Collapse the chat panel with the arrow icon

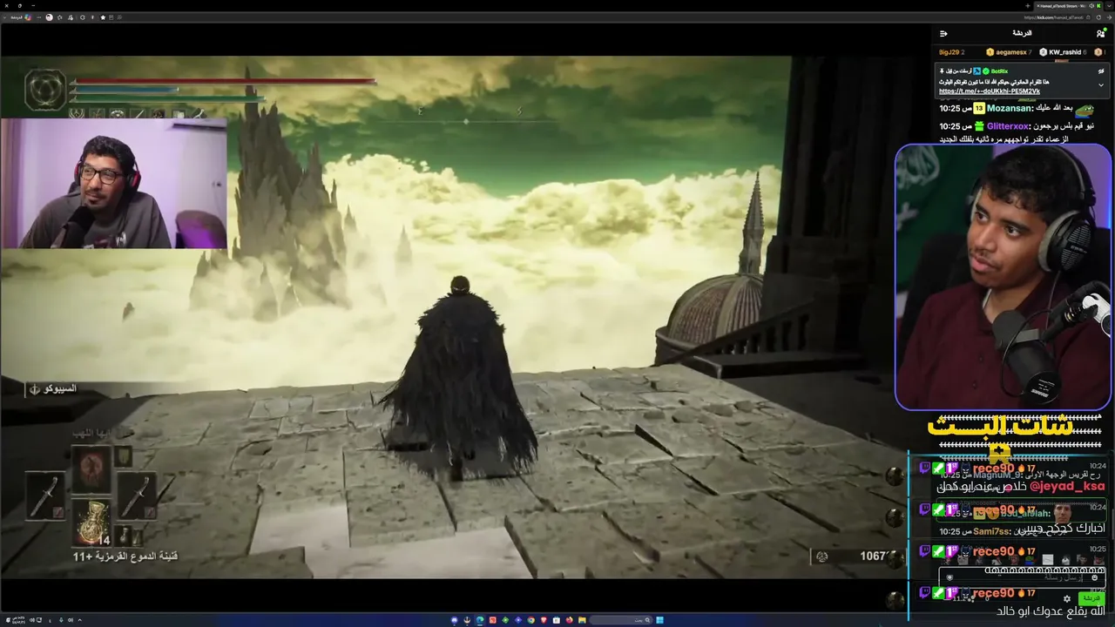943,33
